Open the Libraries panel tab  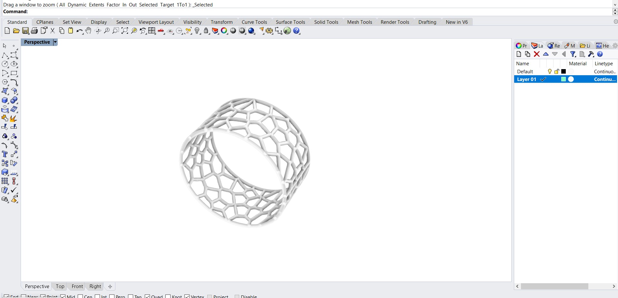coord(585,46)
